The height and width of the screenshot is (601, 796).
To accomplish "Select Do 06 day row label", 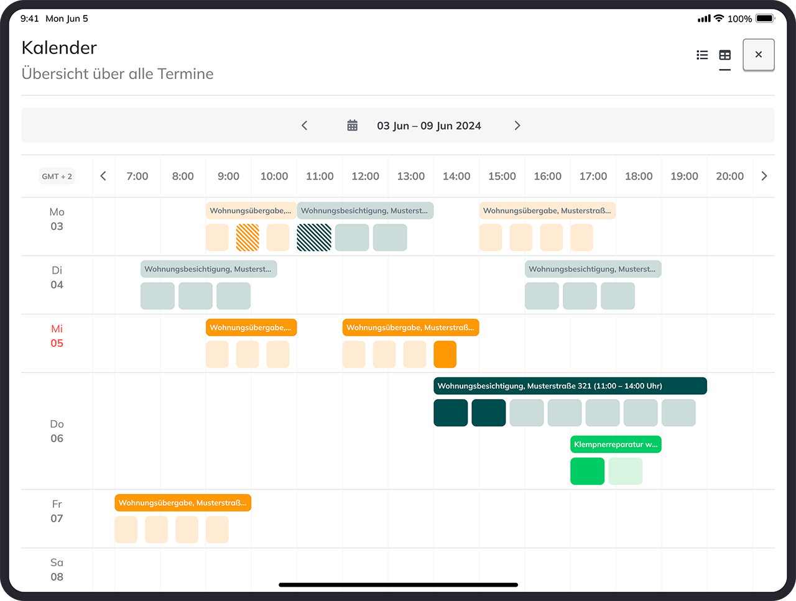I will click(x=57, y=431).
